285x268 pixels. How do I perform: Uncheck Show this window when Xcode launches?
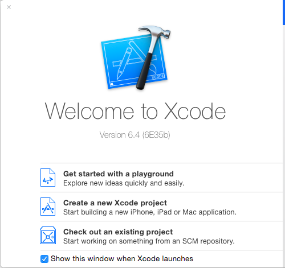(44, 259)
